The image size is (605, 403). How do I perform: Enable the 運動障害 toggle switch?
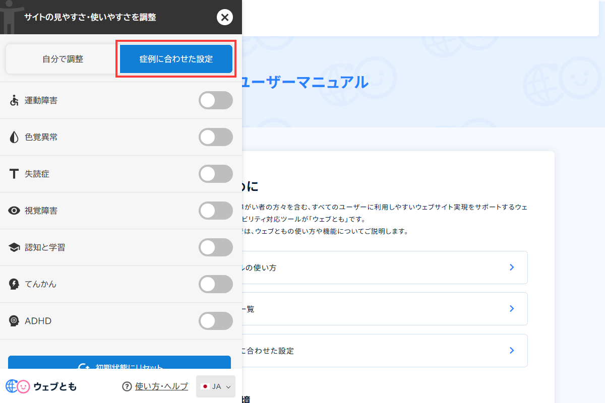(216, 100)
